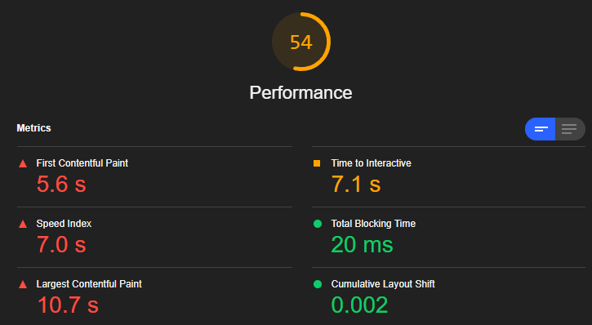
Task: Click the Metrics section header
Action: [x=33, y=128]
